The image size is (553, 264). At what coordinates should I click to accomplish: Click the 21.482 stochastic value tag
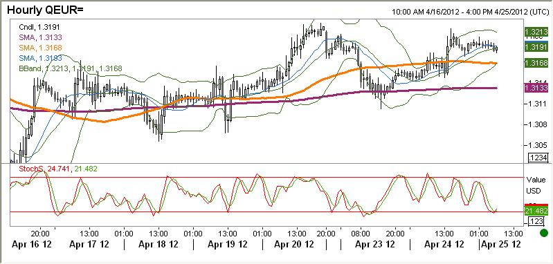[537, 211]
